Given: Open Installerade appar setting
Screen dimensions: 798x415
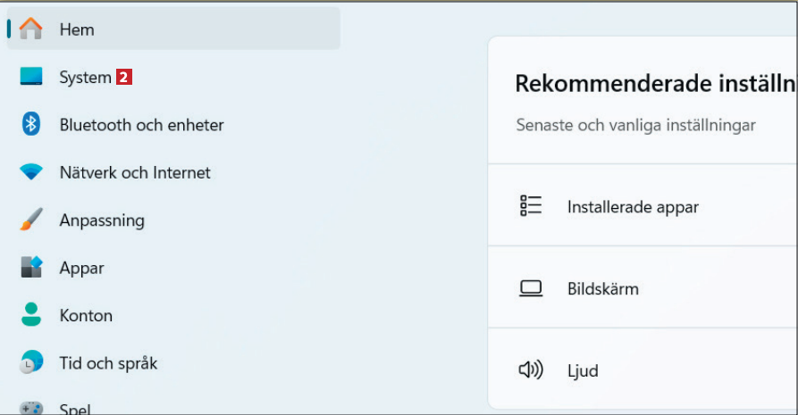Looking at the screenshot, I should coord(633,207).
